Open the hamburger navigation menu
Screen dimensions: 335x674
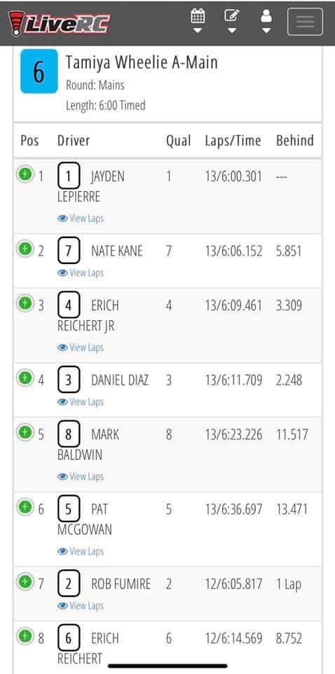click(305, 22)
